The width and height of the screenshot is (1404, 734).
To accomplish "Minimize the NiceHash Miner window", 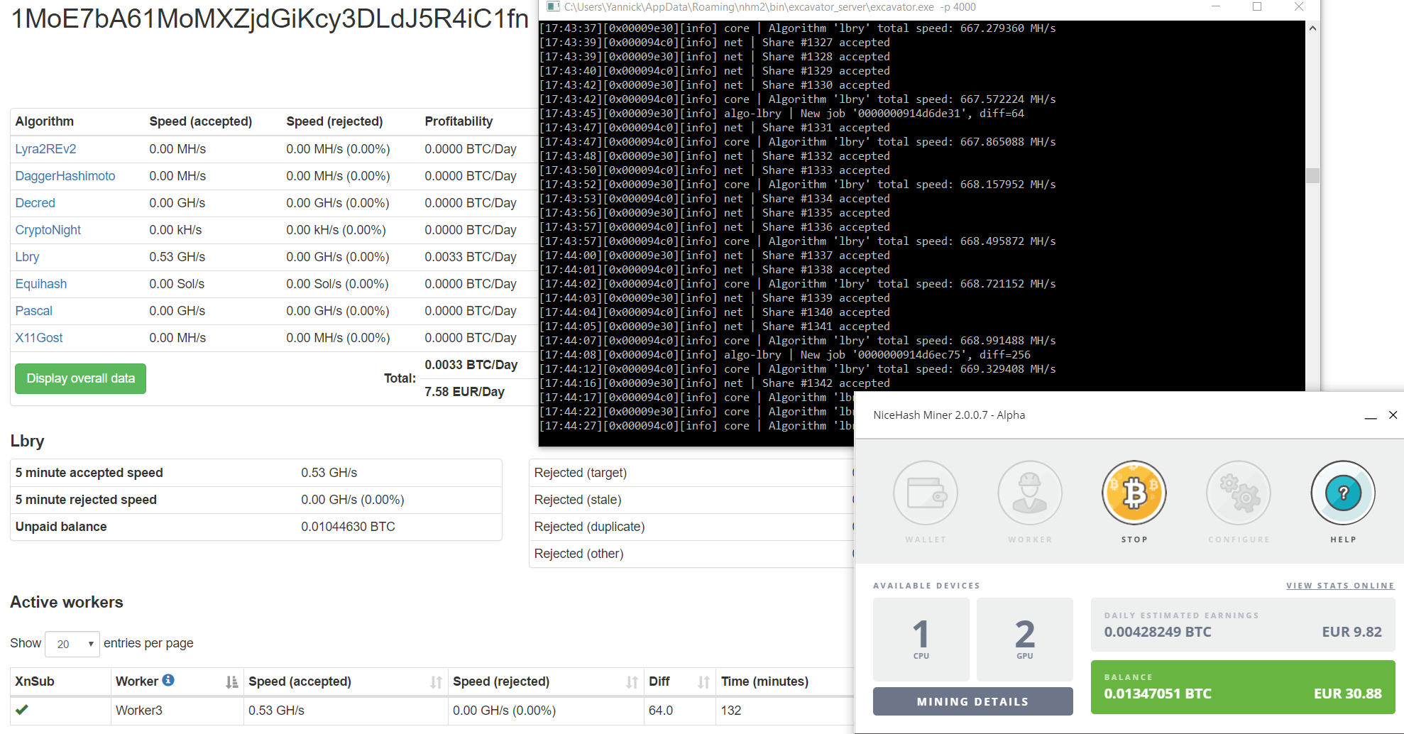I will [x=1371, y=416].
